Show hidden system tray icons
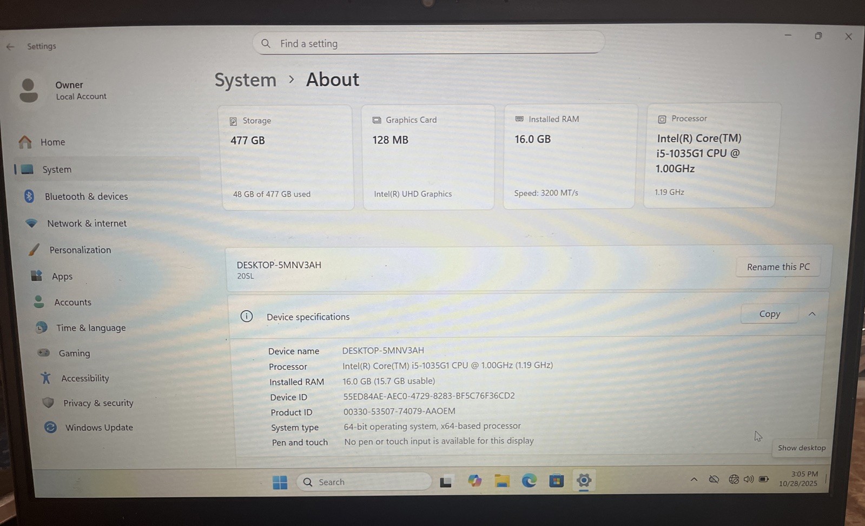Screen dimensions: 865x526 [694, 480]
